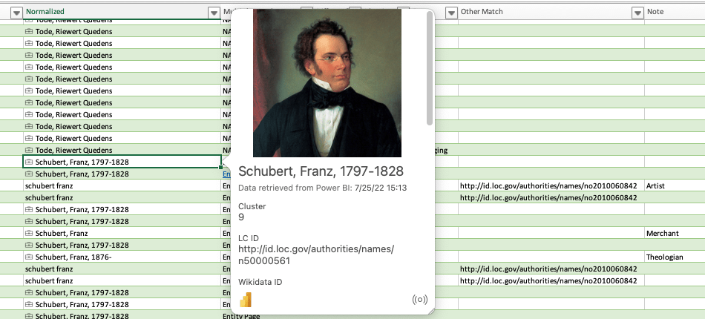Open the blue link in row below selected cell

click(227, 174)
